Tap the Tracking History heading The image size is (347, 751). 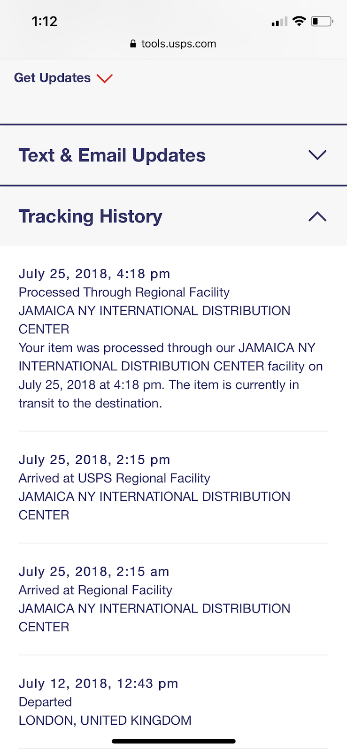90,216
